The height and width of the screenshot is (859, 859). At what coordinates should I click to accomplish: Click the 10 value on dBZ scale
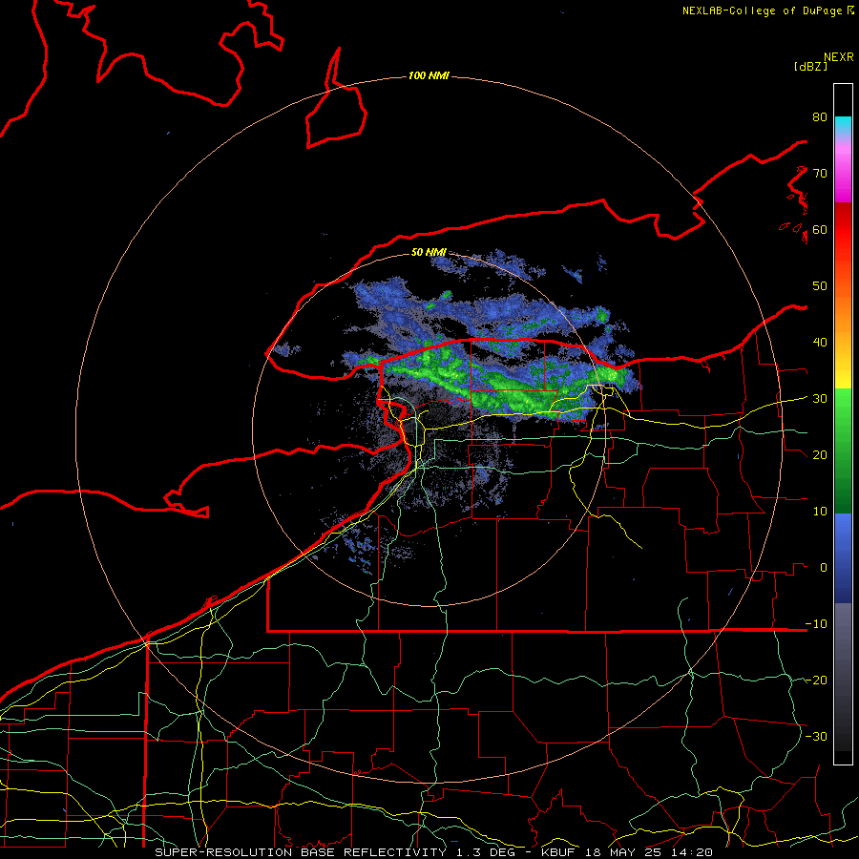coord(820,512)
